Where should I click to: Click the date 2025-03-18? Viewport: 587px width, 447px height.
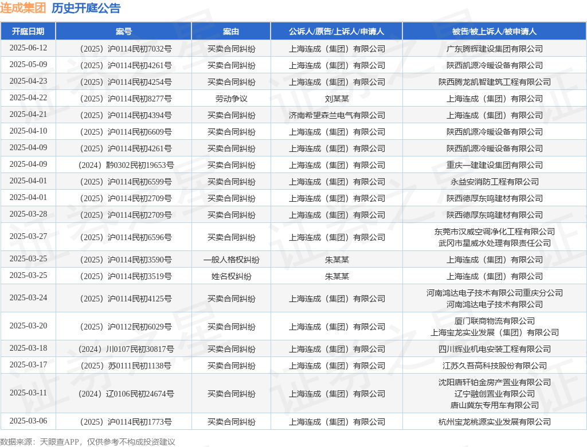pyautogui.click(x=28, y=348)
